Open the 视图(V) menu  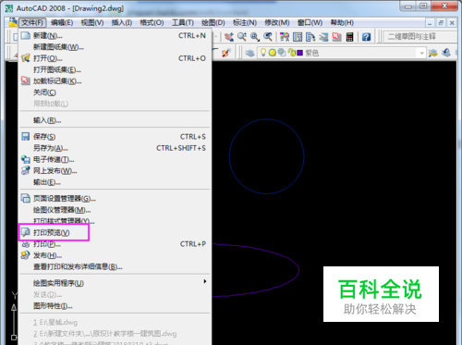tap(92, 22)
